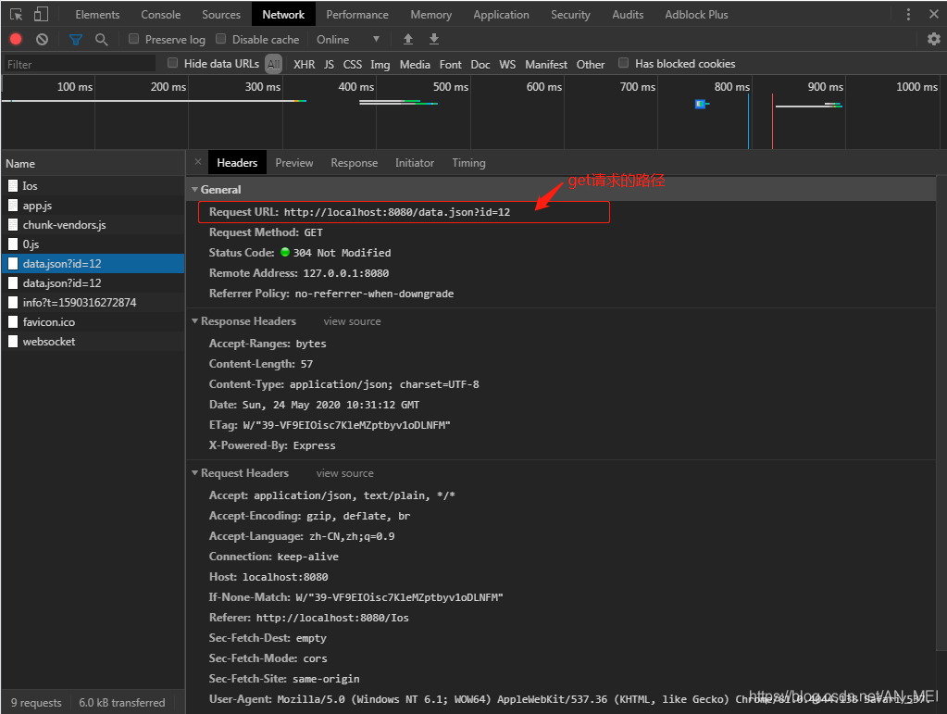Import HAR file with upload arrow
The image size is (947, 714).
tap(408, 39)
